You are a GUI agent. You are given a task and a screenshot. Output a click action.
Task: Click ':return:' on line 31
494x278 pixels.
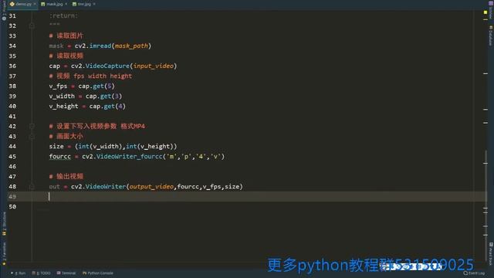pos(63,15)
